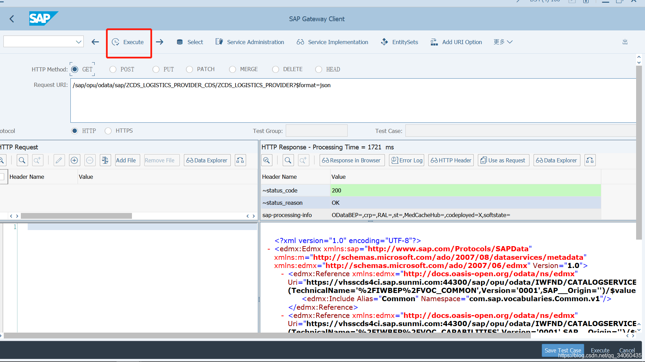
Task: Select GET HTTP method
Action: [75, 69]
